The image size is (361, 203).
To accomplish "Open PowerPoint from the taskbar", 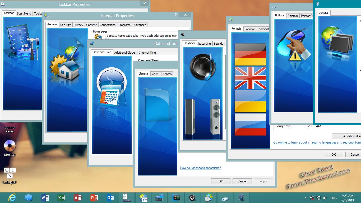I will tap(94, 198).
